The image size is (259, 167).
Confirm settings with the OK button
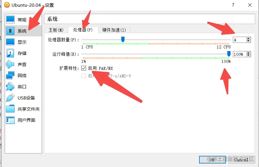click(212, 160)
